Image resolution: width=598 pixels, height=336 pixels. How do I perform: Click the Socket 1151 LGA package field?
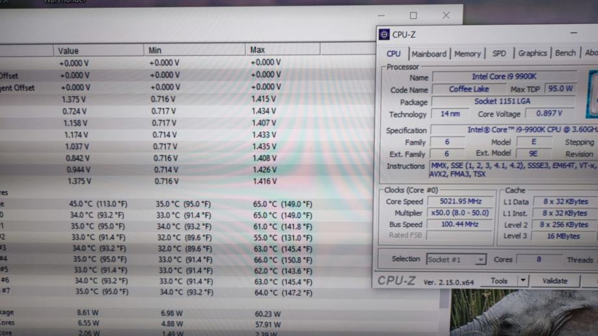(x=502, y=101)
